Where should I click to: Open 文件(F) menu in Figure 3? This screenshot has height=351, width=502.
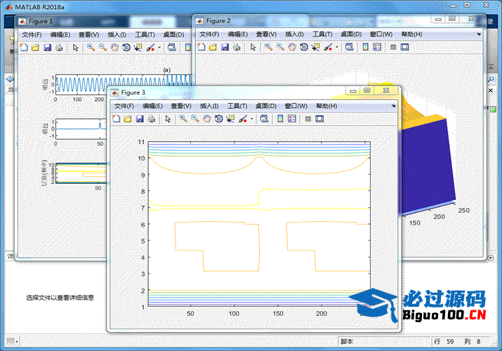point(124,106)
